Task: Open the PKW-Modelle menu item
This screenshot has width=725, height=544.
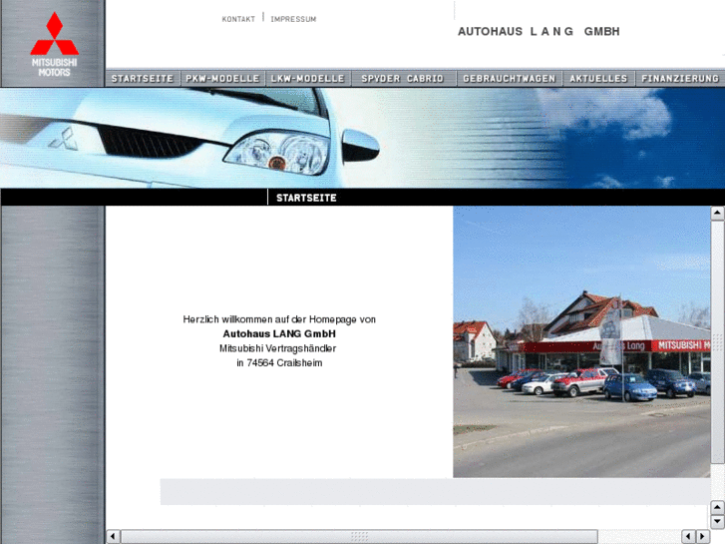Action: (x=222, y=78)
